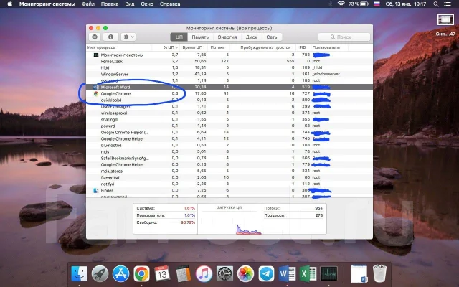Switch to the ЦП tab
459x287 pixels.
(x=179, y=37)
